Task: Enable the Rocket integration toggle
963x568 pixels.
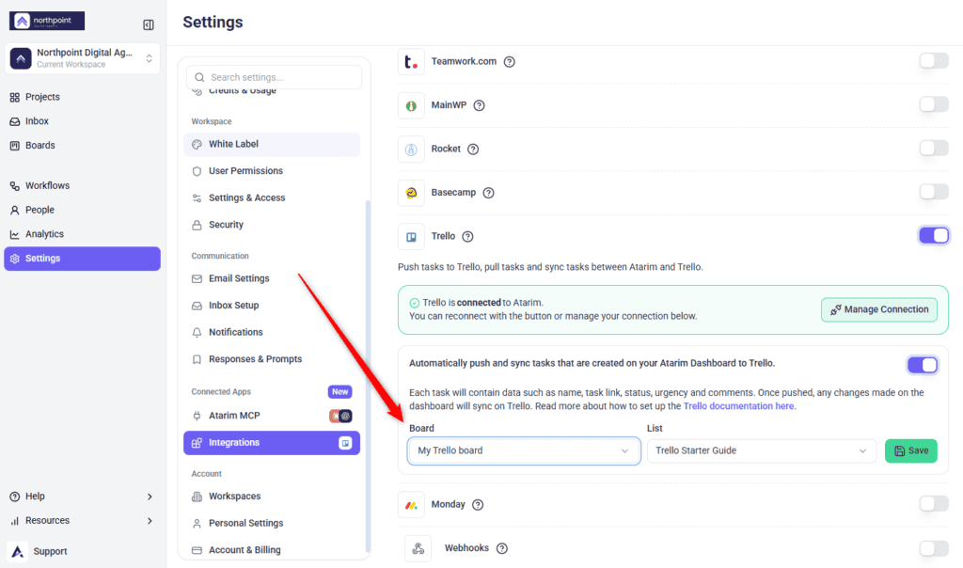Action: pos(934,148)
